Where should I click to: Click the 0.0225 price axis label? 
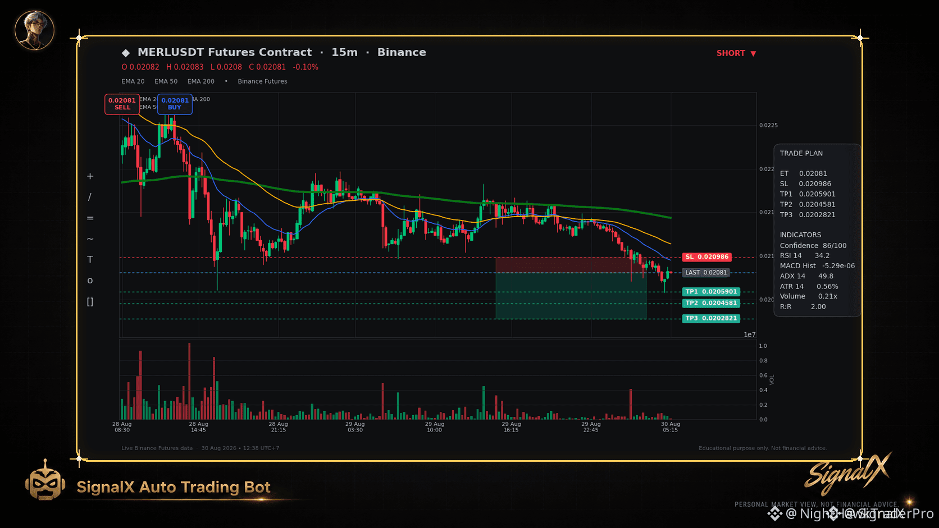pyautogui.click(x=768, y=125)
